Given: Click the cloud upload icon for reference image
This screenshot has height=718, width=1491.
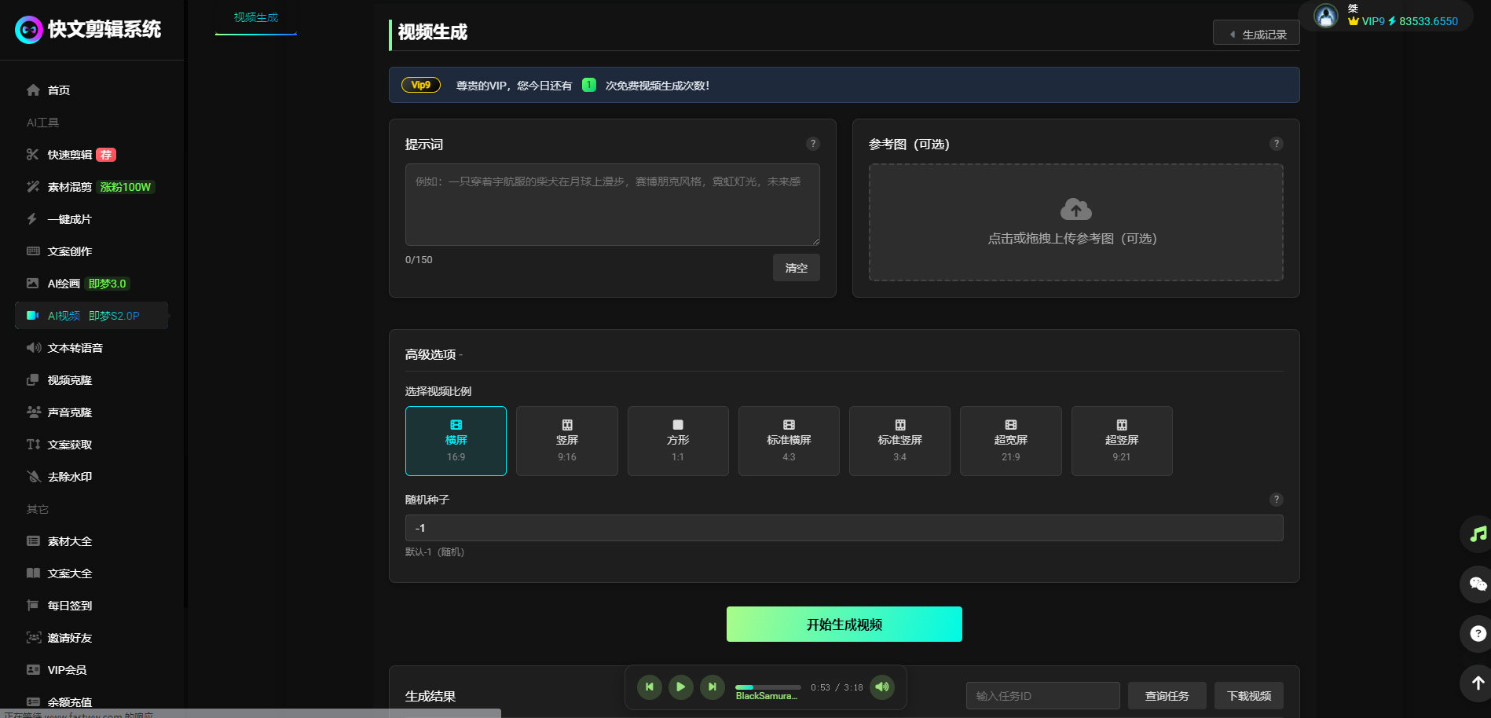Looking at the screenshot, I should pyautogui.click(x=1075, y=210).
